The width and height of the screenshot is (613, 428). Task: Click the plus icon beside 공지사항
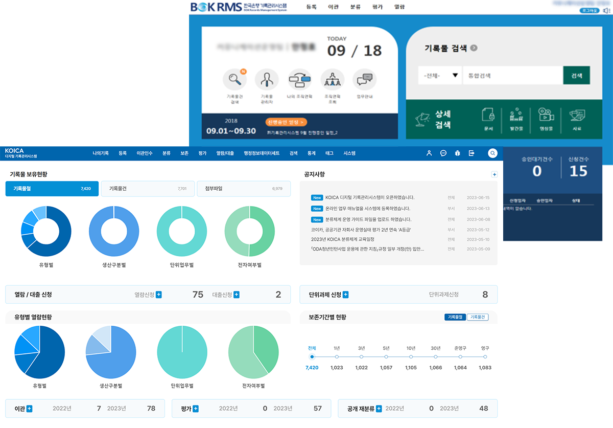coord(494,174)
